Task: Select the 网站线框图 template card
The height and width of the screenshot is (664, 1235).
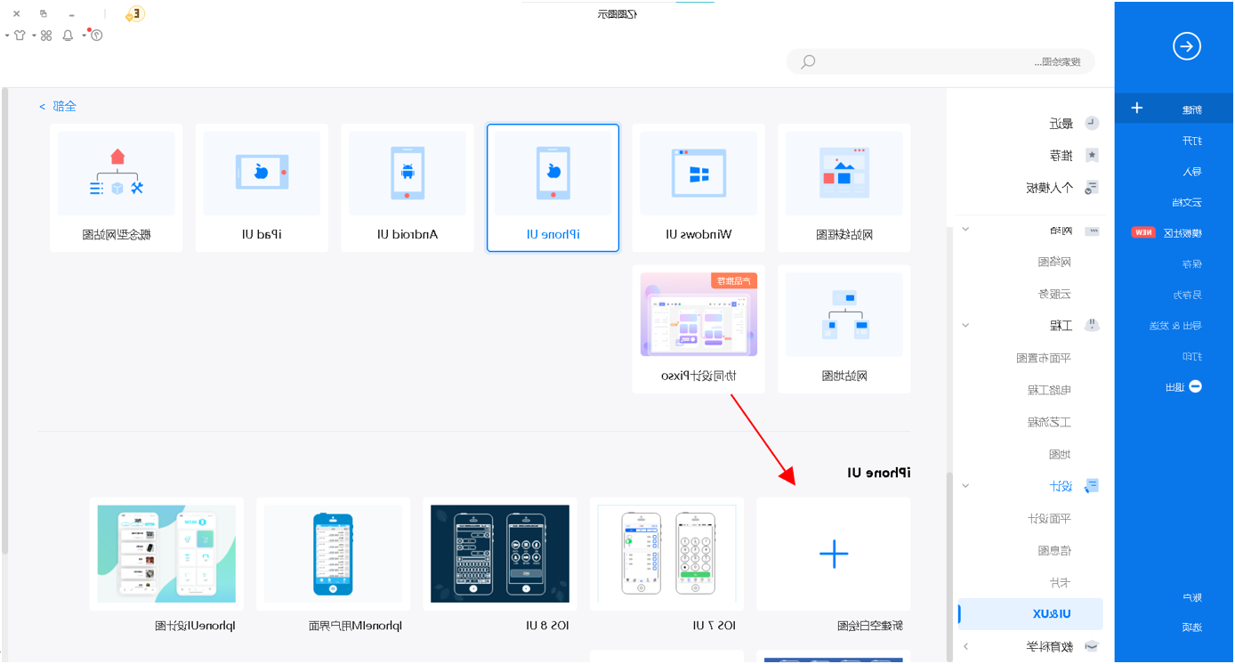Action: pyautogui.click(x=844, y=188)
